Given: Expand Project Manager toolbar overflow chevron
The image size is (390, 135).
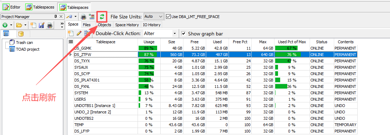Looking at the screenshot, I should coord(62,25).
